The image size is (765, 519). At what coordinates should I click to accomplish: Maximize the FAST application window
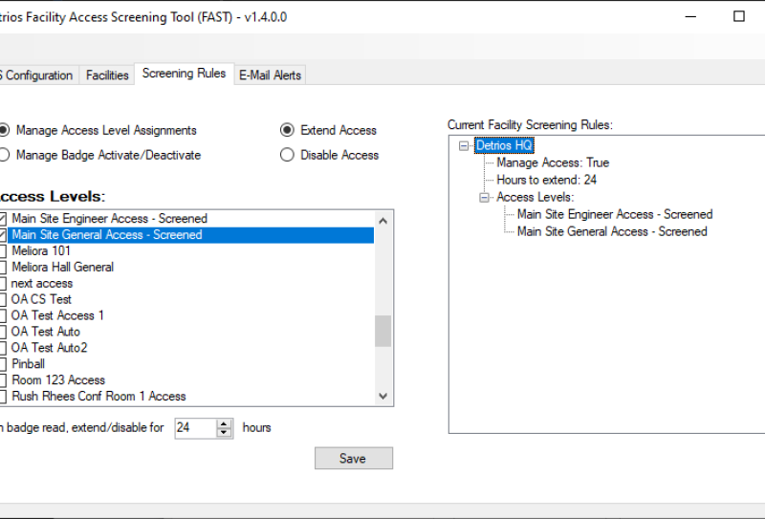[738, 16]
